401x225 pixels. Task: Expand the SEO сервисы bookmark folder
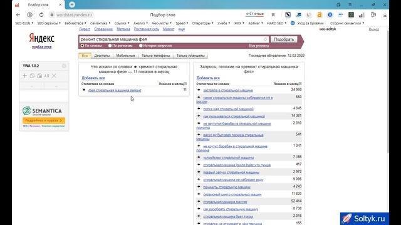(49, 23)
